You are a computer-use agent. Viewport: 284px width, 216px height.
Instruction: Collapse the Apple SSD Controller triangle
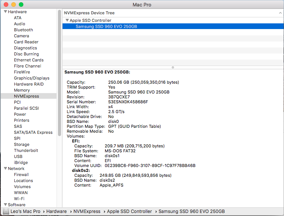click(x=67, y=20)
